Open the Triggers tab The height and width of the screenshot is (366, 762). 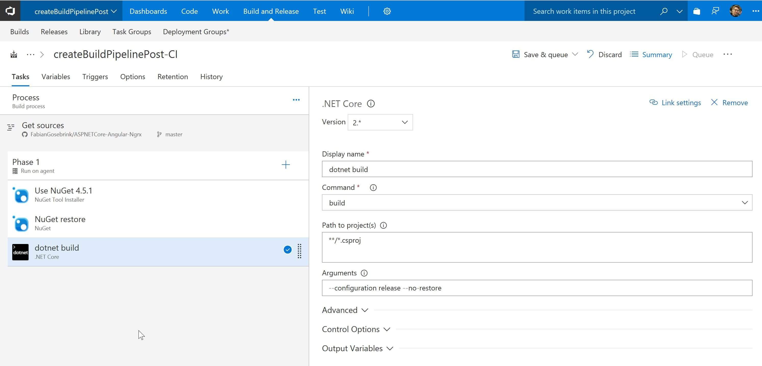point(95,77)
